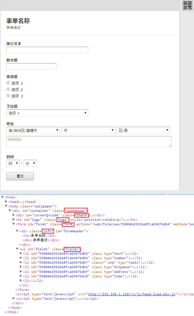Expand the li with typ="time"
194x316 pixels.
pyautogui.click(x=21, y=276)
